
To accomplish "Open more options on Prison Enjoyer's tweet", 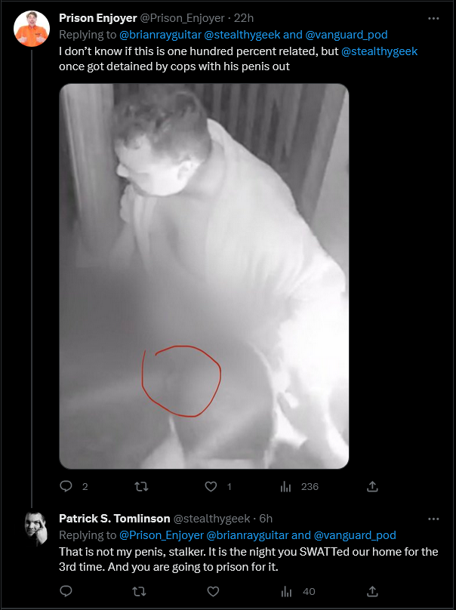I will pos(433,18).
